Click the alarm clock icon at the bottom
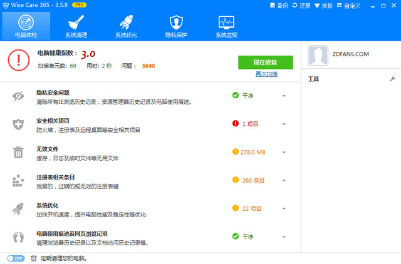Viewport: 401px width, 264px height. coord(34,258)
